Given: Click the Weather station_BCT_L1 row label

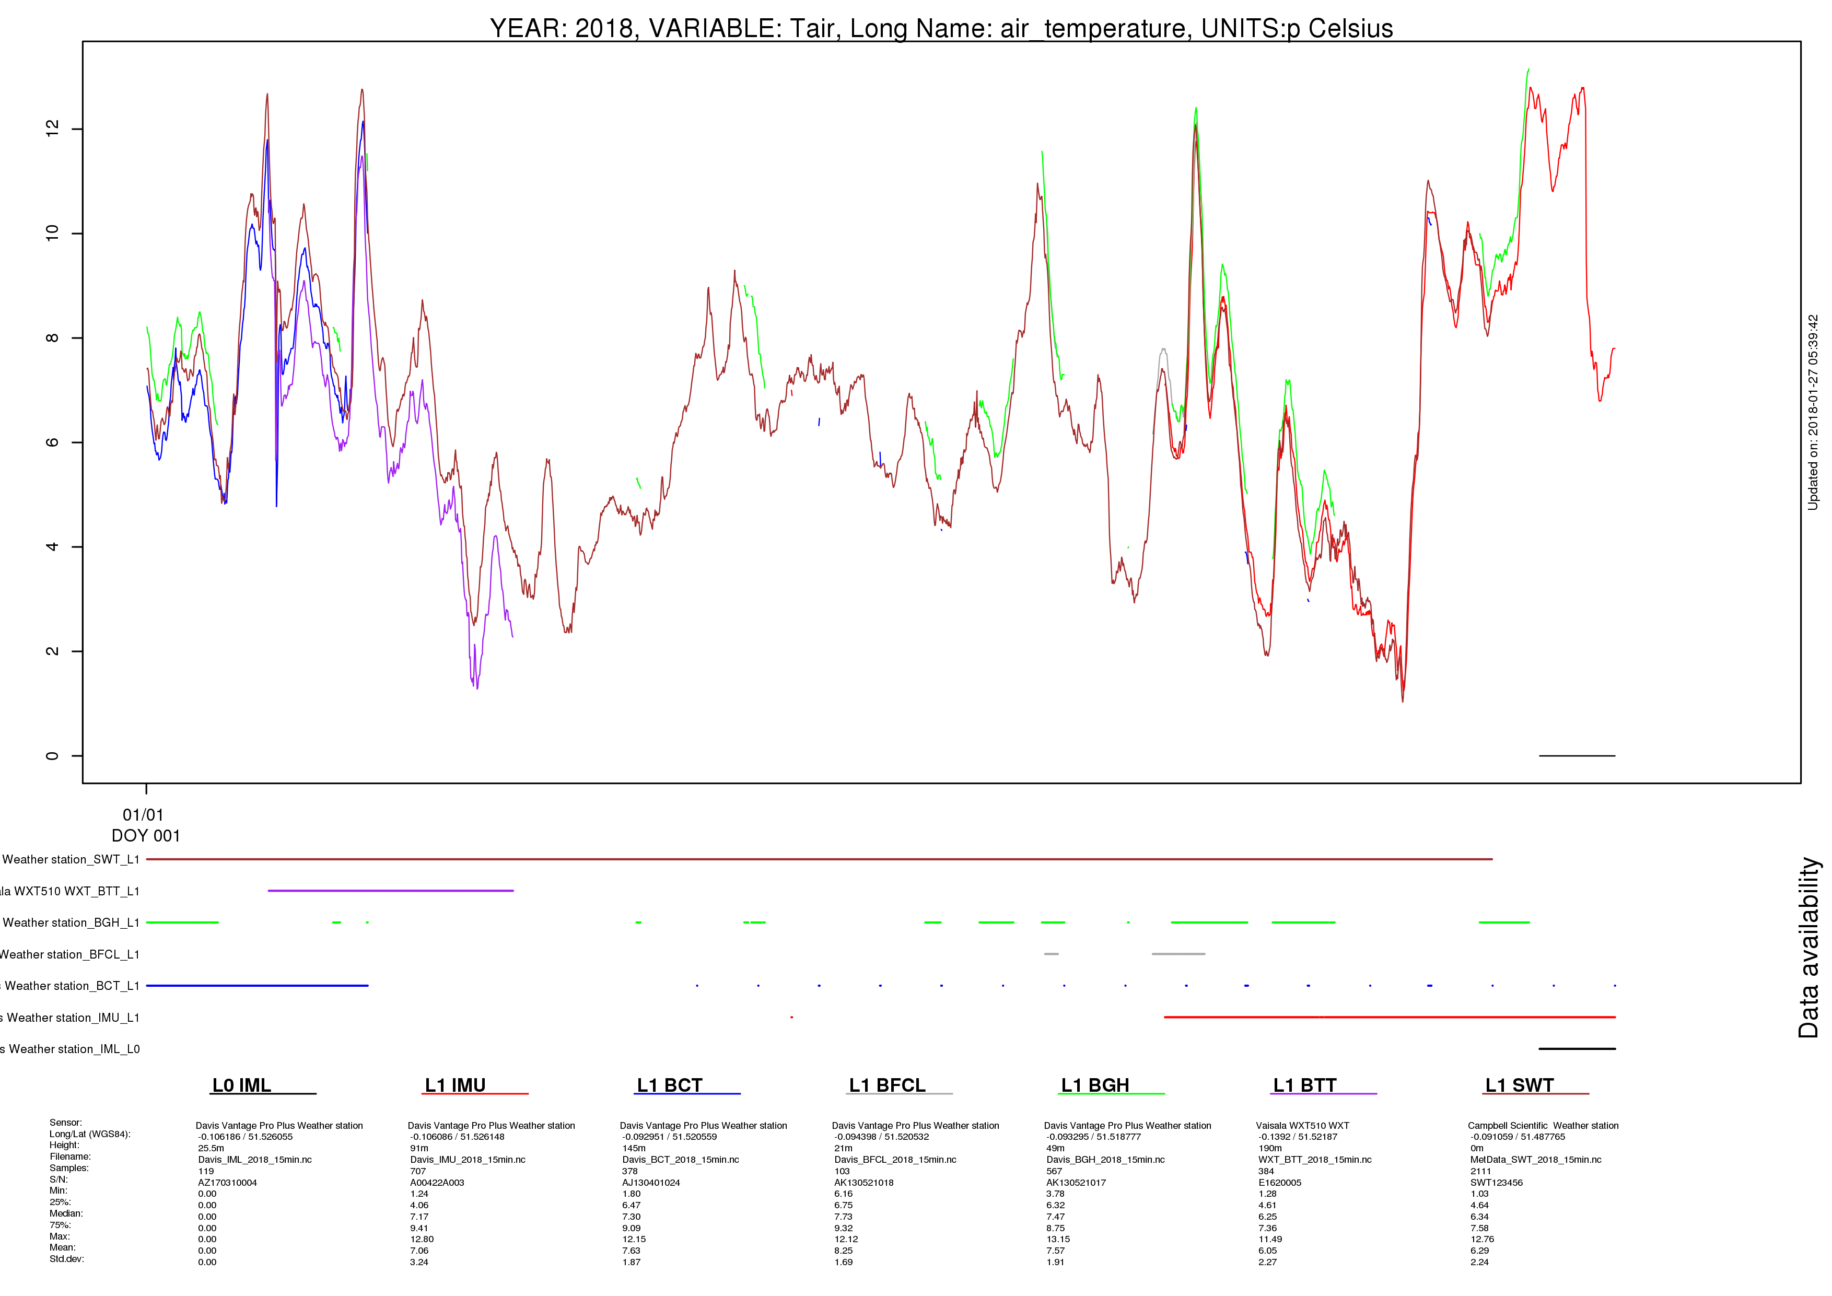Looking at the screenshot, I should pos(70,986).
